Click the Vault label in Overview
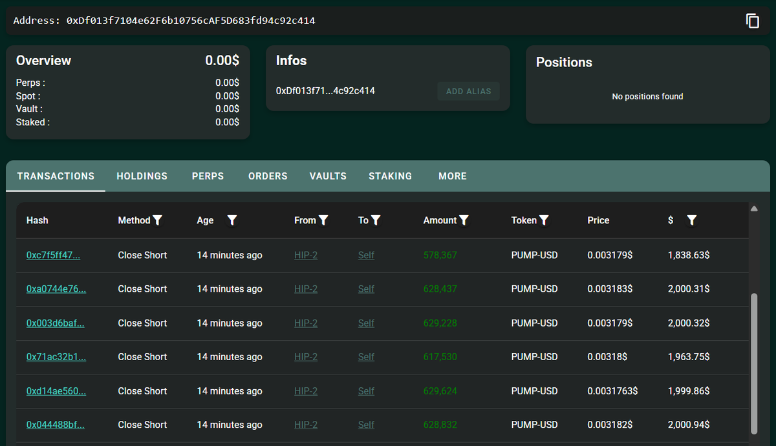Screen dimensions: 776x446 point(29,109)
